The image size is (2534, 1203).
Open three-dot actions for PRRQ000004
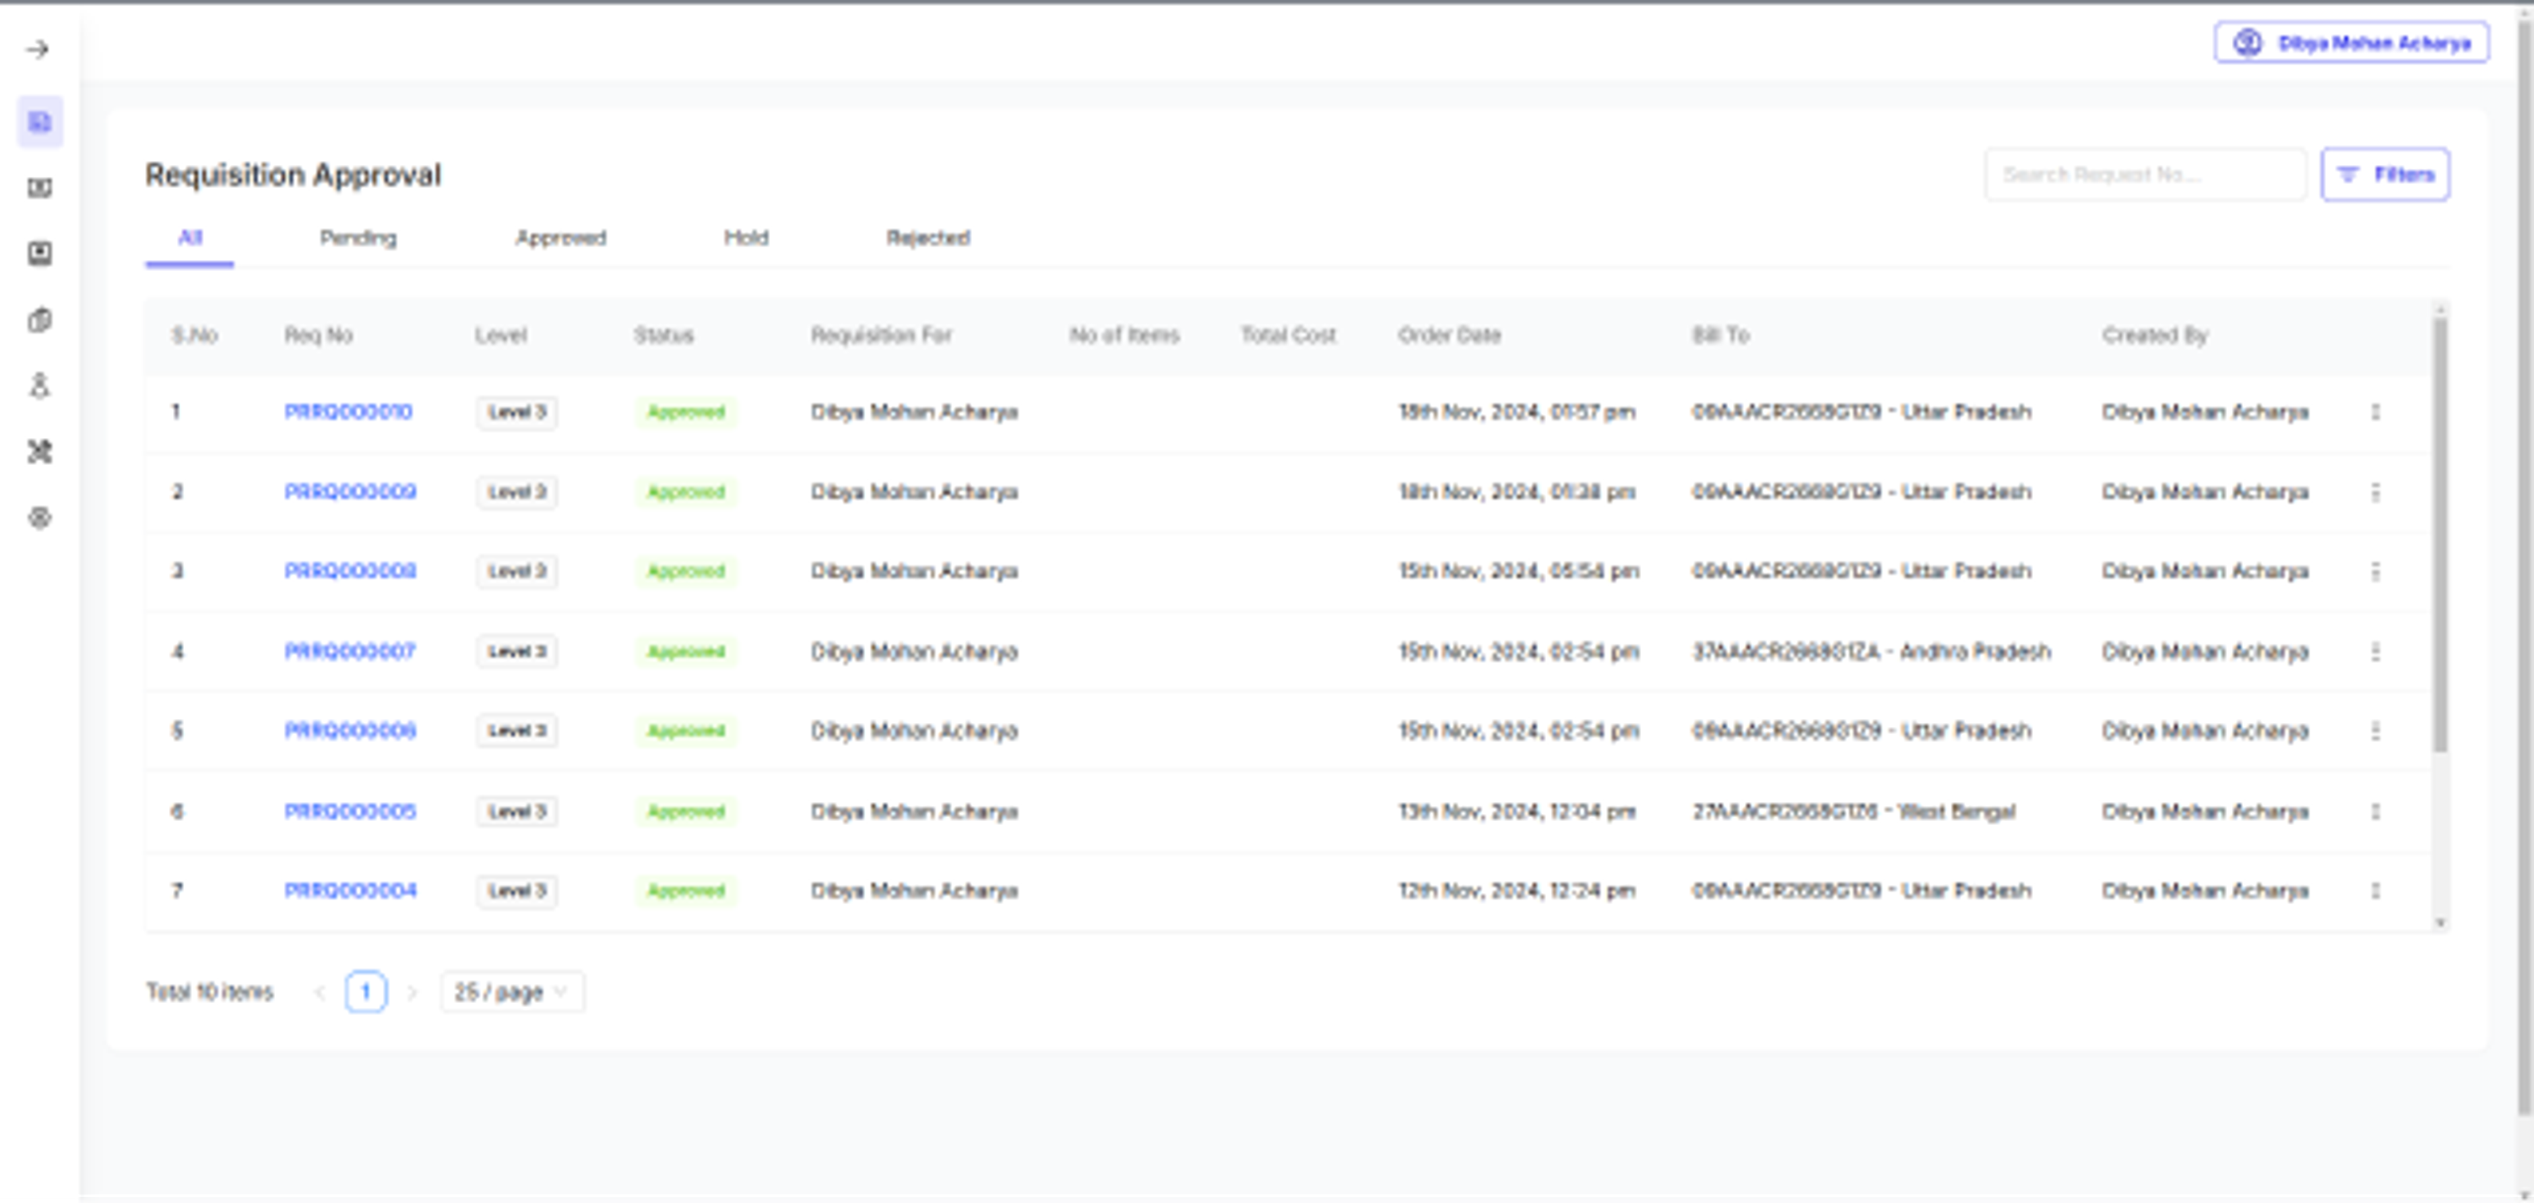click(x=2375, y=890)
